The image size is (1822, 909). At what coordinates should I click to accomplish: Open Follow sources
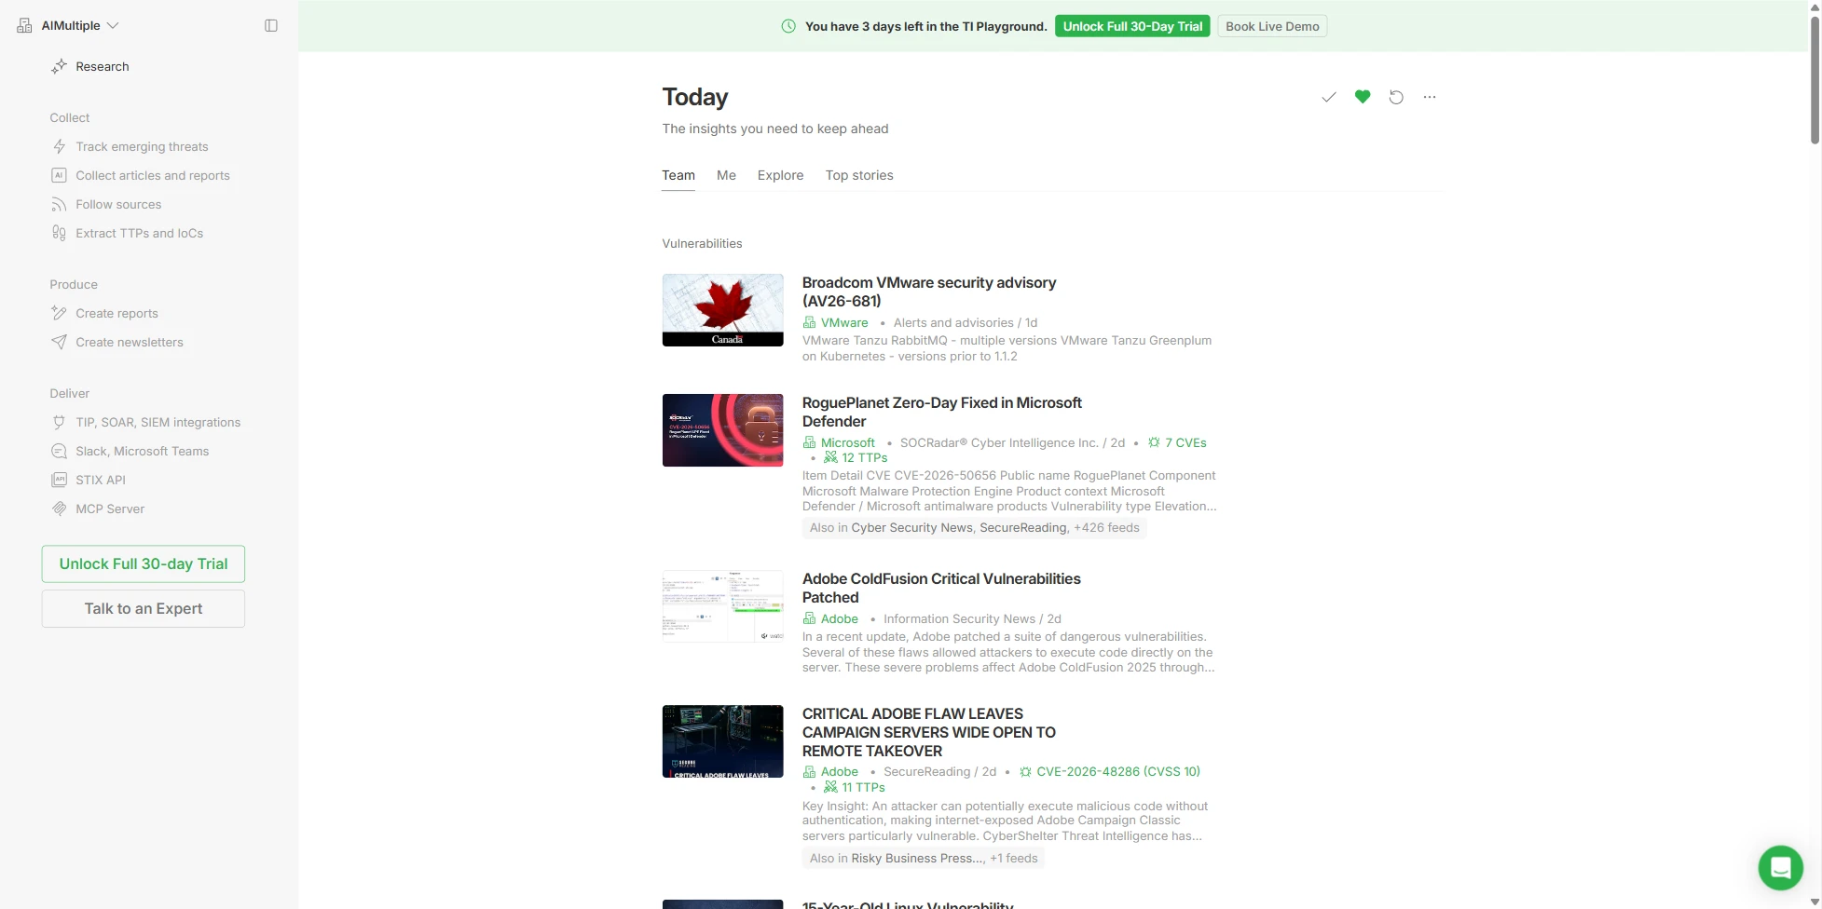point(118,204)
